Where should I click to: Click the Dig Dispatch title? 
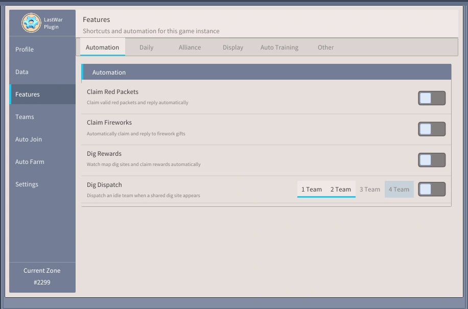tap(104, 185)
